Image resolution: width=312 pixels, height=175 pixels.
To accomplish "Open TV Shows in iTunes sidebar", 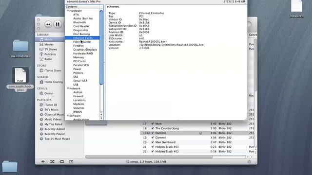I will pyautogui.click(x=51, y=49).
